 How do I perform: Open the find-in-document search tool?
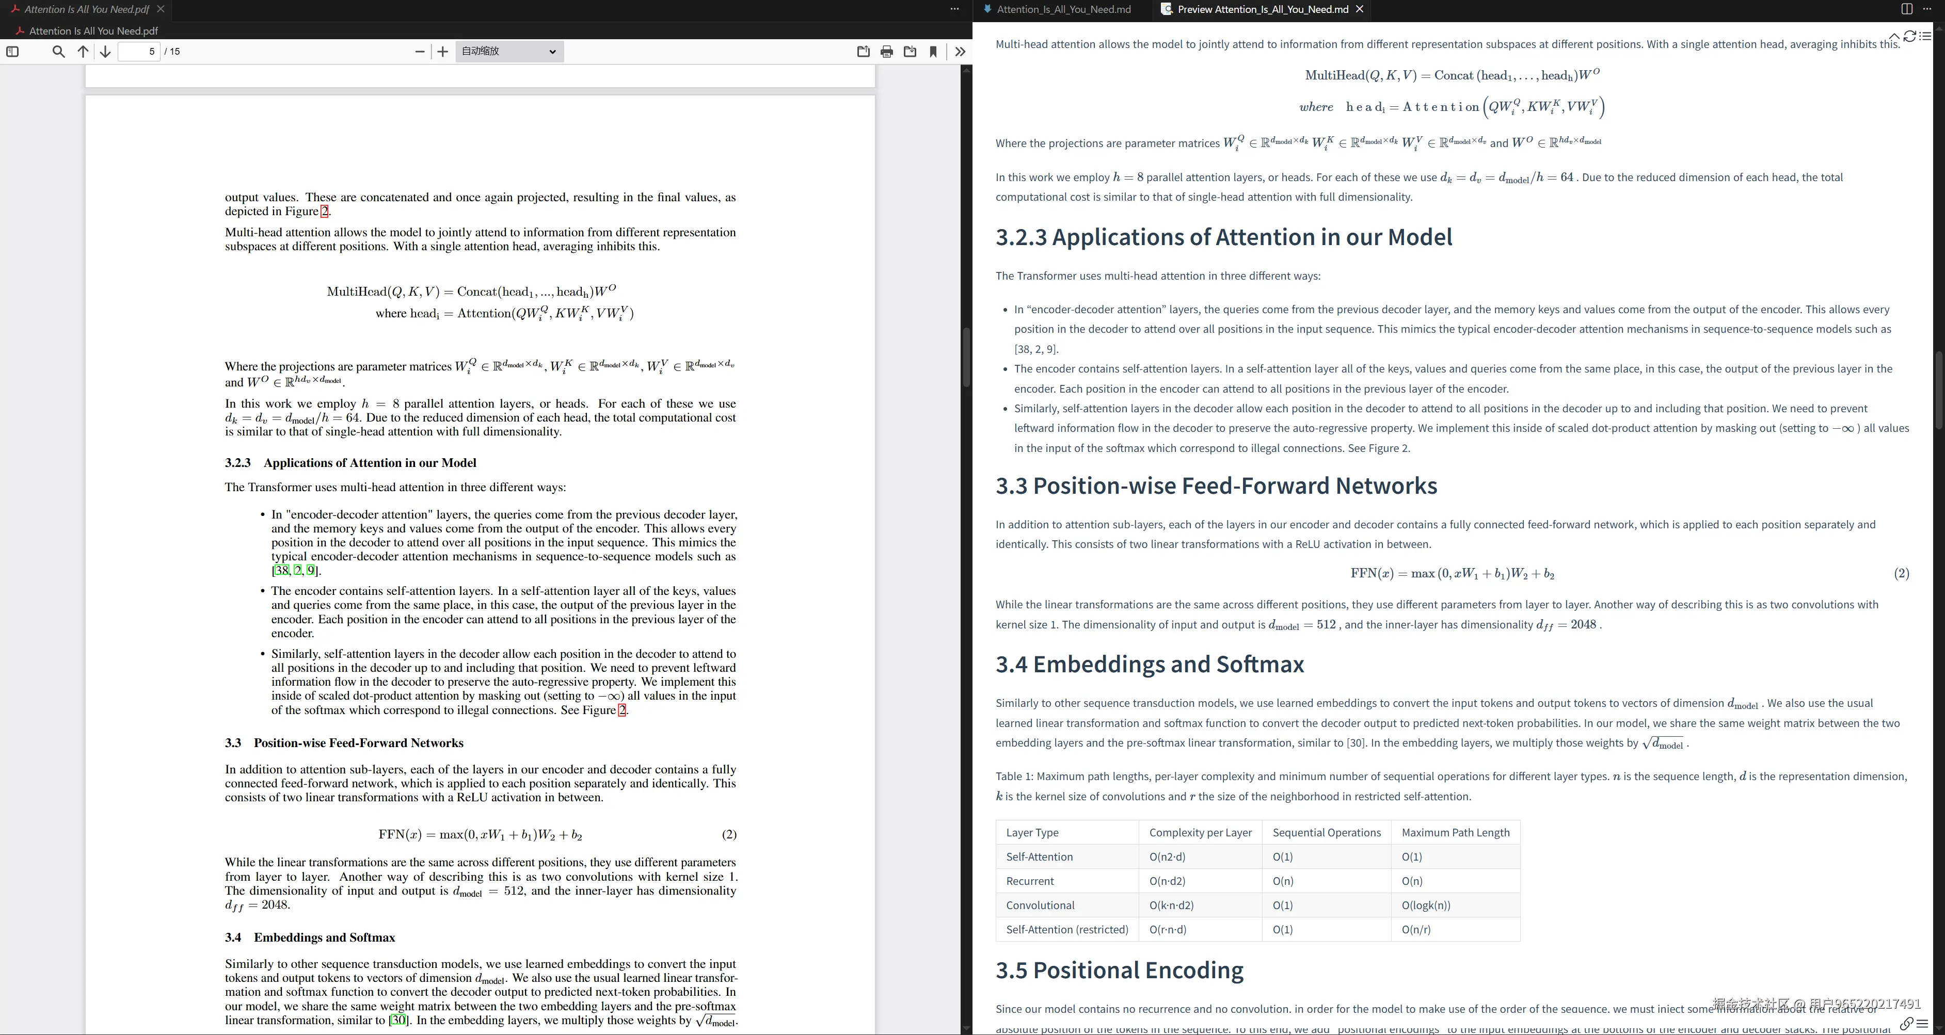click(x=58, y=51)
